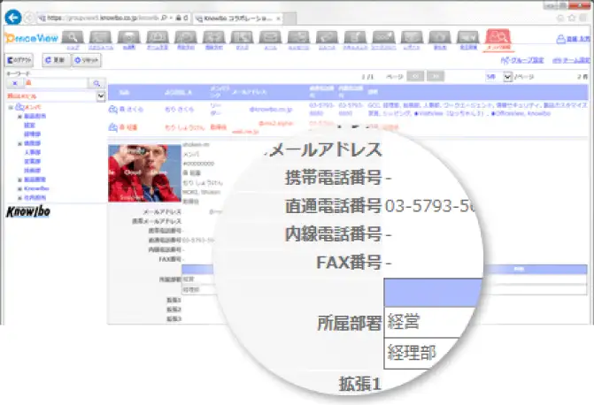Image resolution: width=594 pixels, height=405 pixels.
Task: Click the OfficeView logo
Action: point(31,38)
